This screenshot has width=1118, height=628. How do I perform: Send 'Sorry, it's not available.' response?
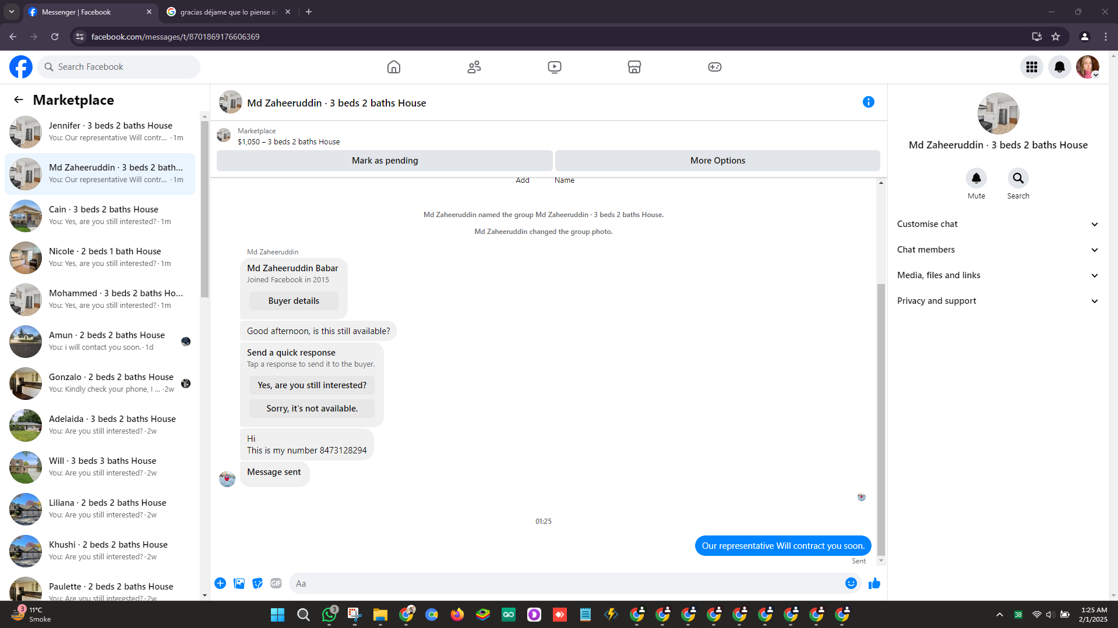[312, 409]
